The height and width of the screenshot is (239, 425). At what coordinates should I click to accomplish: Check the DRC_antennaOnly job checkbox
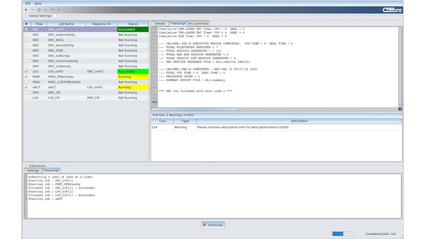pyautogui.click(x=26, y=34)
